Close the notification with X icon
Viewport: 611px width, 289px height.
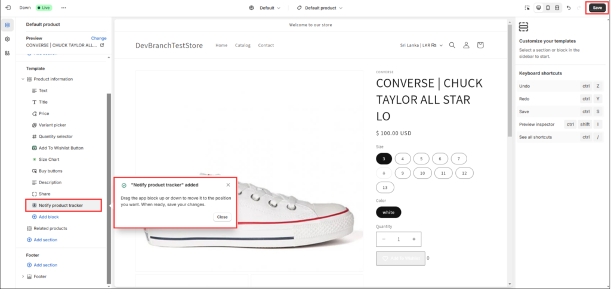pyautogui.click(x=228, y=185)
